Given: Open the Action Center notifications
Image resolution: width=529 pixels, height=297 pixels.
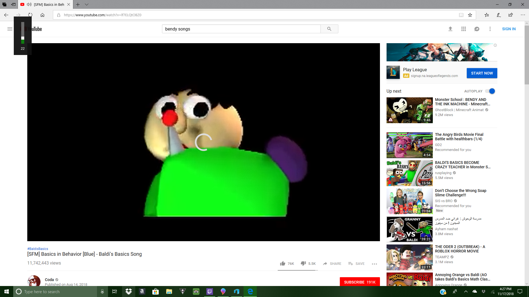Looking at the screenshot, I should coord(520,291).
